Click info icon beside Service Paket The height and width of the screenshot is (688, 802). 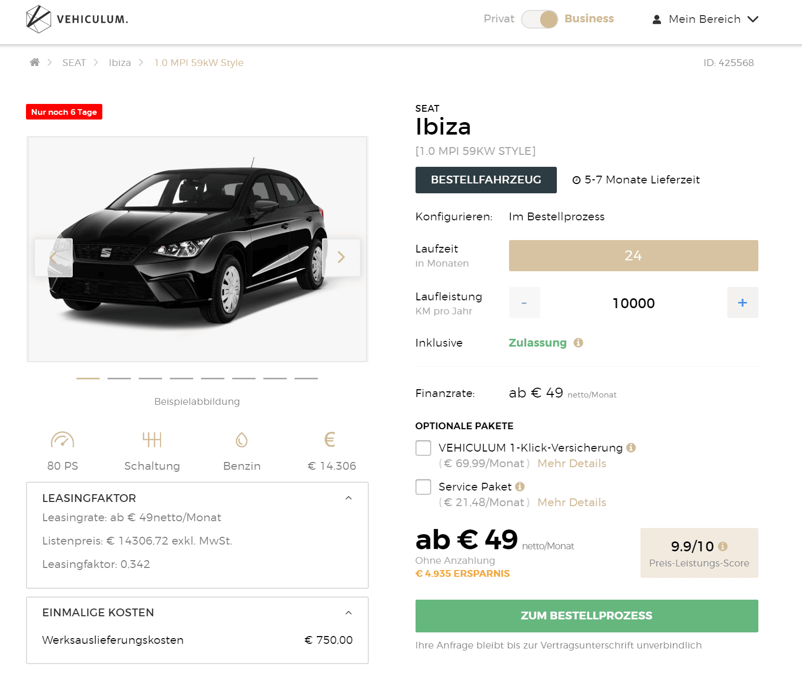click(x=520, y=486)
